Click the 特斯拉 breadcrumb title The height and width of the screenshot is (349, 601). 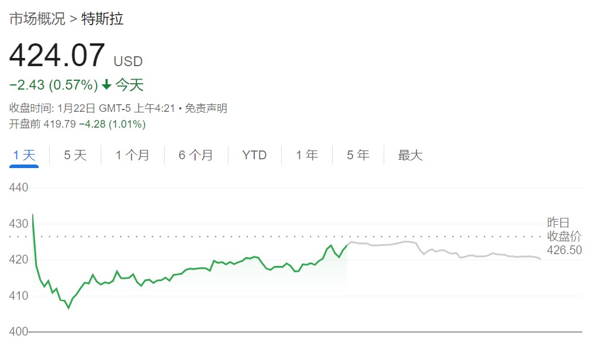(x=103, y=19)
